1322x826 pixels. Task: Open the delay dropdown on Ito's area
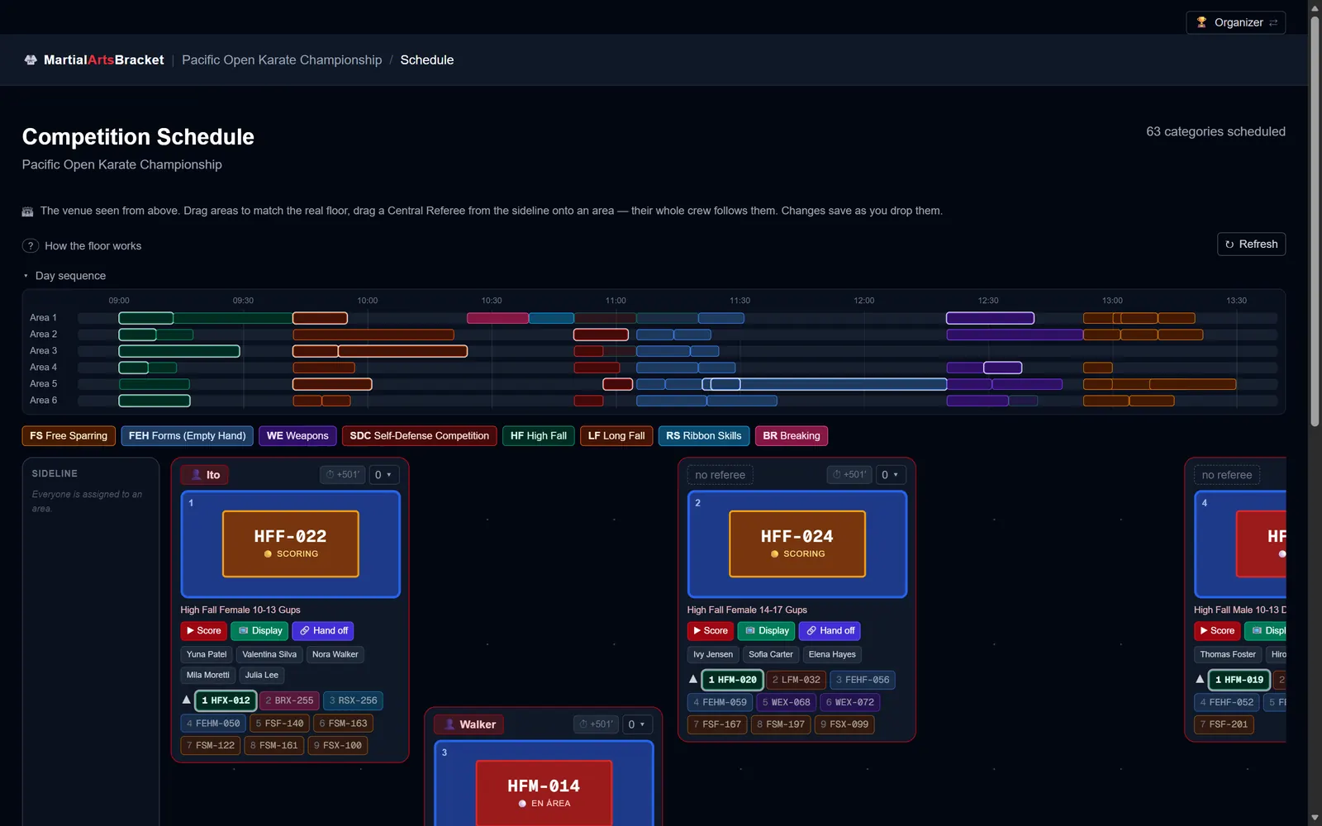pos(383,475)
